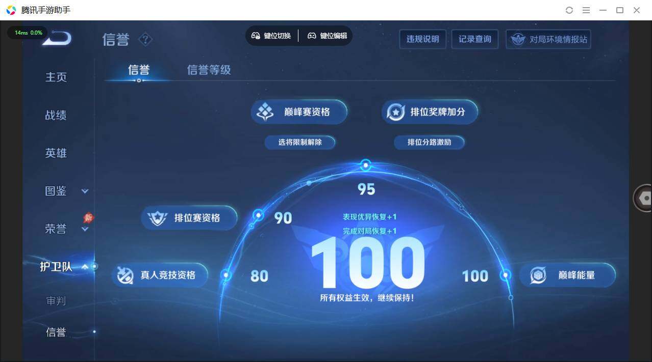Click the 巅峰赛资格 emblem icon
The image size is (652, 362).
265,112
